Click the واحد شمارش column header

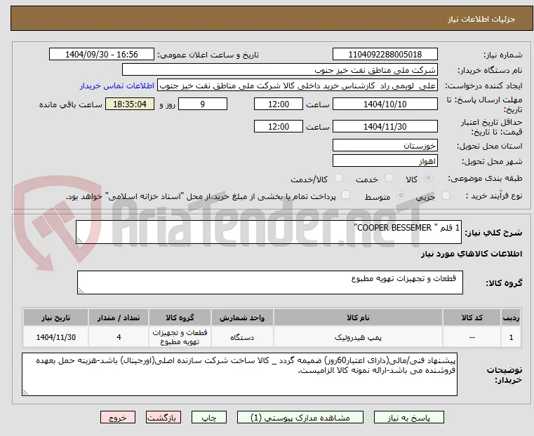[242, 318]
